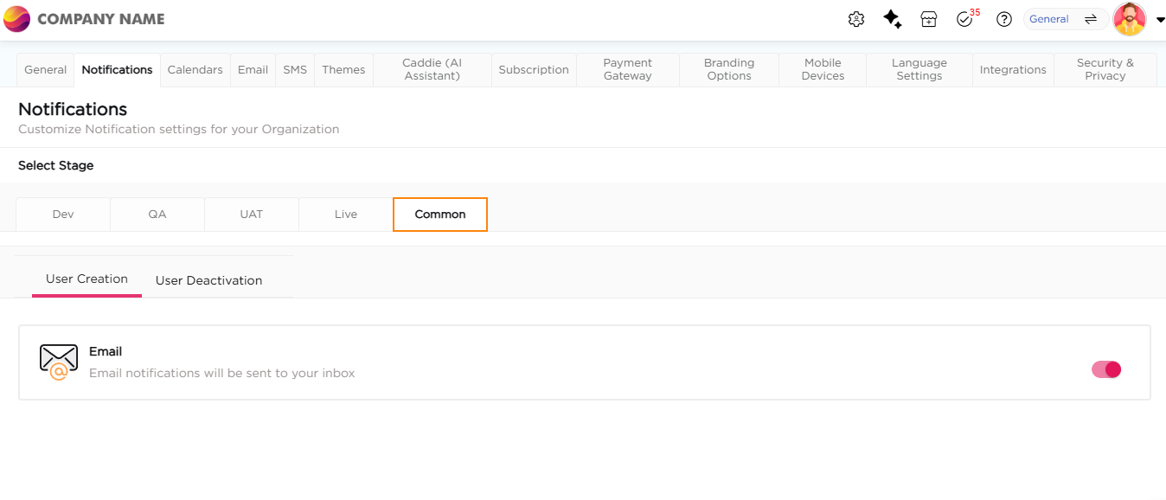
Task: Click the help question mark icon
Action: (x=1004, y=19)
